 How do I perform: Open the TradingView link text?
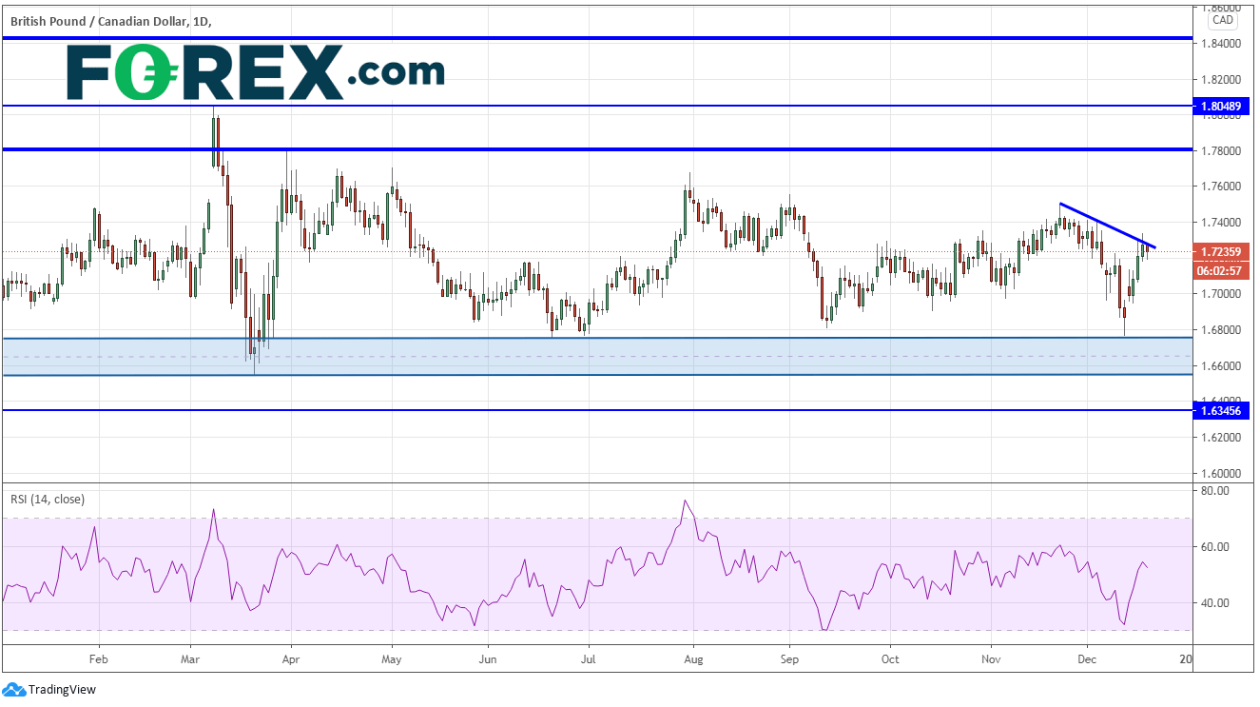tap(62, 690)
